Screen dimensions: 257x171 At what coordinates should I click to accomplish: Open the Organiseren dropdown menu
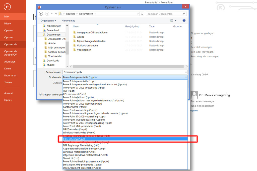[x=48, y=21]
